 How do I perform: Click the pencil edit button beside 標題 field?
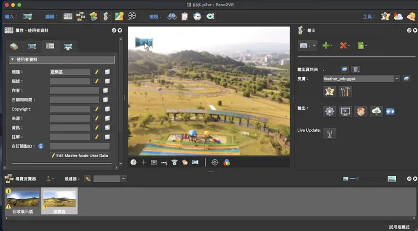click(x=97, y=72)
